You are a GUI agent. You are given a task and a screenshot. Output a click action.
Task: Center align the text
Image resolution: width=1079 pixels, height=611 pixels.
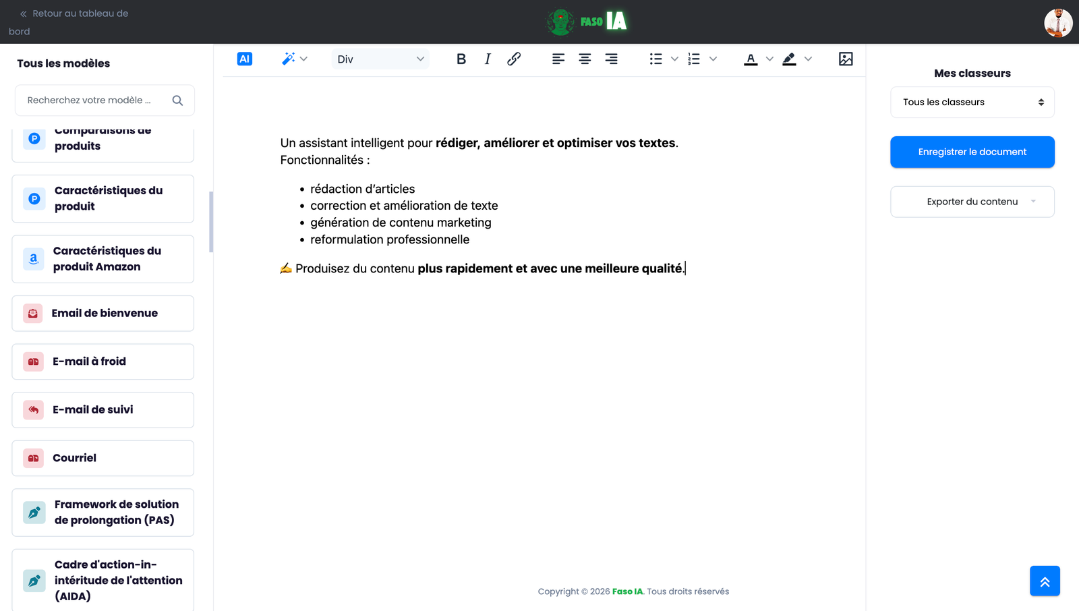point(585,59)
